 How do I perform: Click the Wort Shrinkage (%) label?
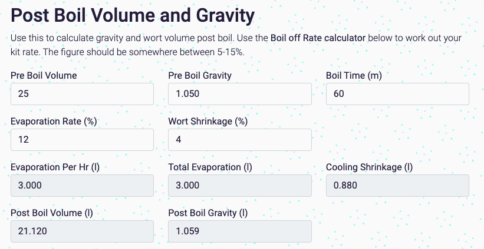[208, 121]
